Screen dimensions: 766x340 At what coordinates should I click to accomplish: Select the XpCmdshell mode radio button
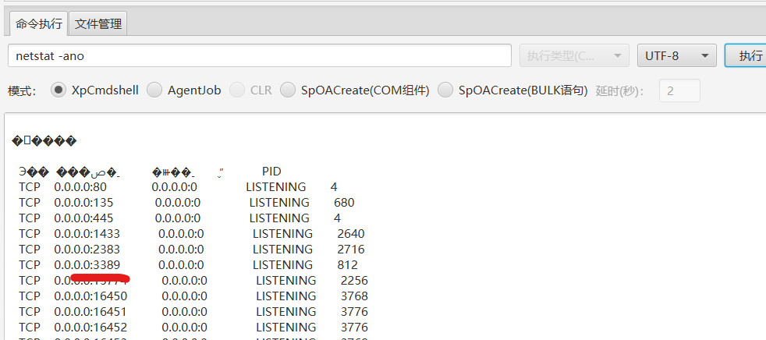pyautogui.click(x=59, y=90)
